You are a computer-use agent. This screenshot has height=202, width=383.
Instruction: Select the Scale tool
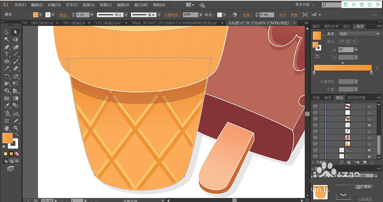pos(16,76)
